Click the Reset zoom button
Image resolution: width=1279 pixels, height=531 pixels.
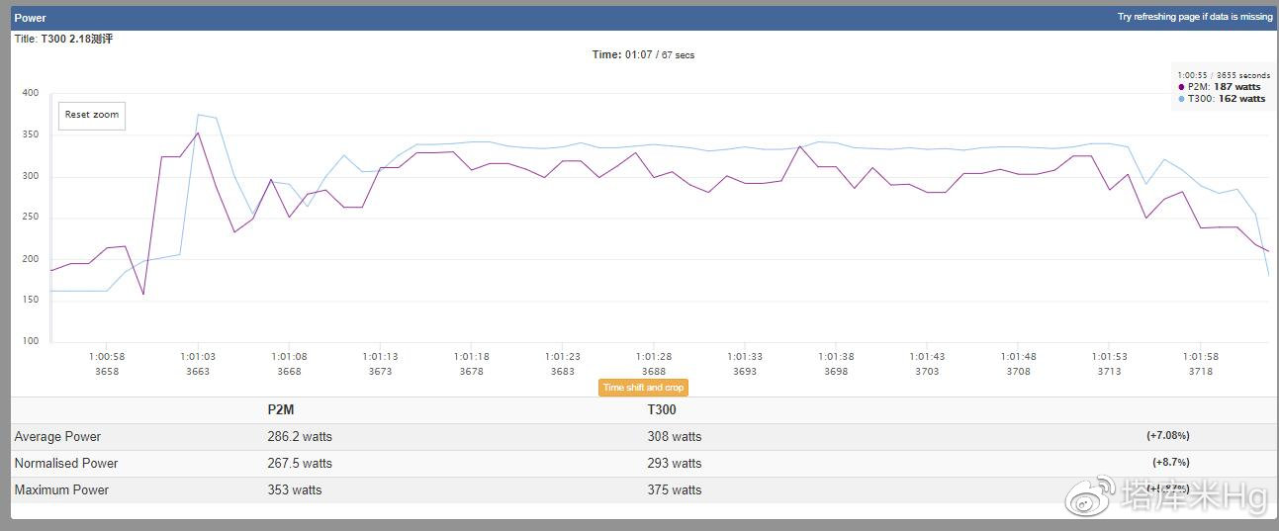coord(92,115)
